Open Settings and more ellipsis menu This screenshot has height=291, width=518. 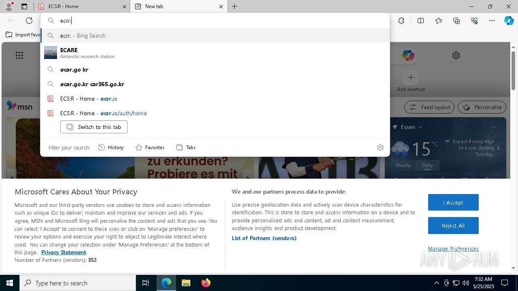pos(492,21)
